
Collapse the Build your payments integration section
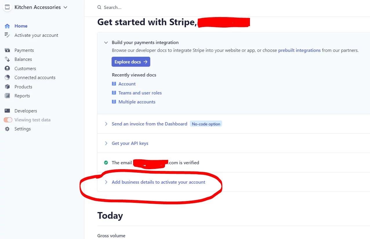tap(106, 43)
